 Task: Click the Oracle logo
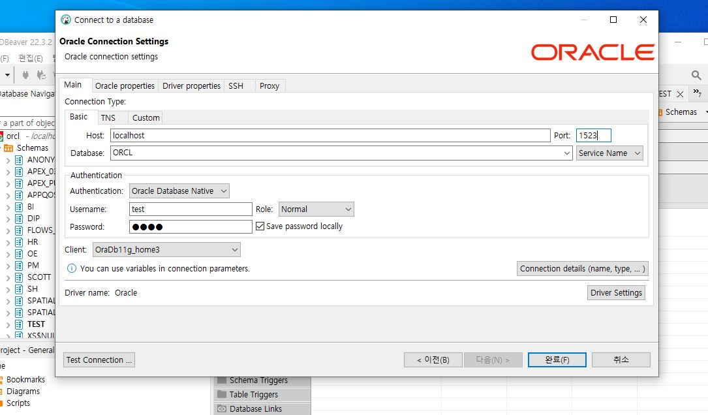point(593,52)
